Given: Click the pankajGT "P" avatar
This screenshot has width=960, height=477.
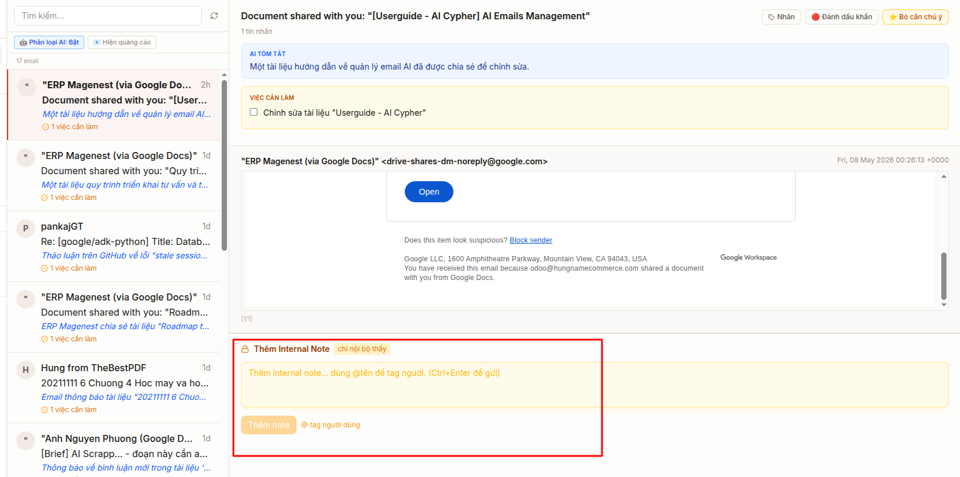Looking at the screenshot, I should coord(26,229).
